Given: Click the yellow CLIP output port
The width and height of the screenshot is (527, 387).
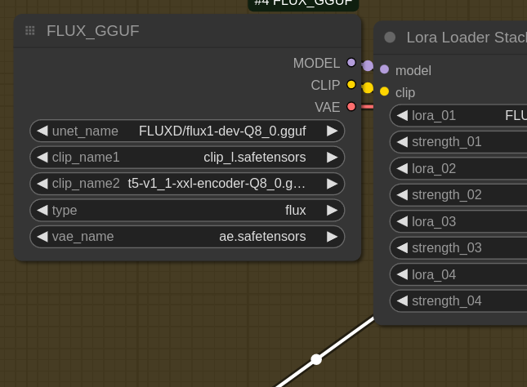Looking at the screenshot, I should (351, 84).
